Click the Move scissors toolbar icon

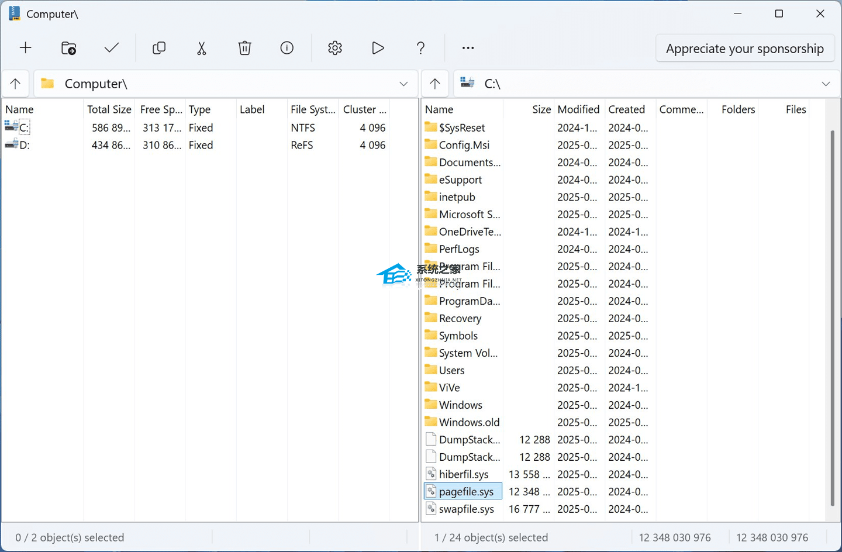tap(202, 48)
